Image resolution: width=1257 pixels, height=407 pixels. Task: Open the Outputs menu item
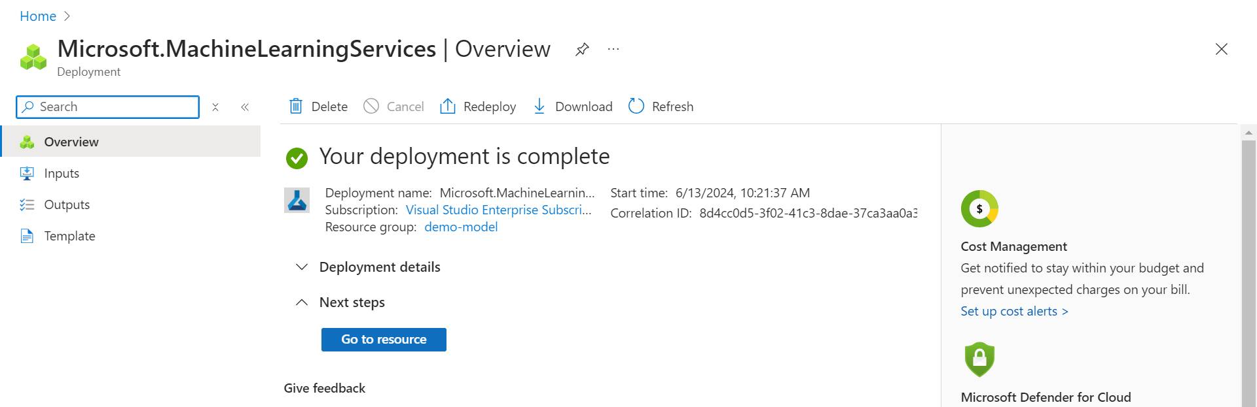click(130, 204)
